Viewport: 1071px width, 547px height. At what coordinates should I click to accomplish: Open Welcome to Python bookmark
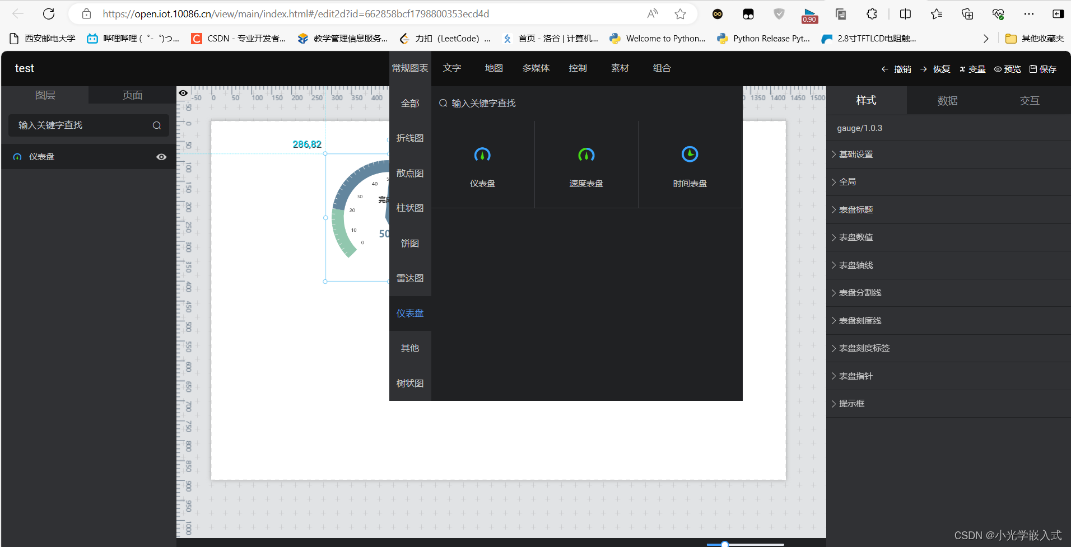[658, 39]
